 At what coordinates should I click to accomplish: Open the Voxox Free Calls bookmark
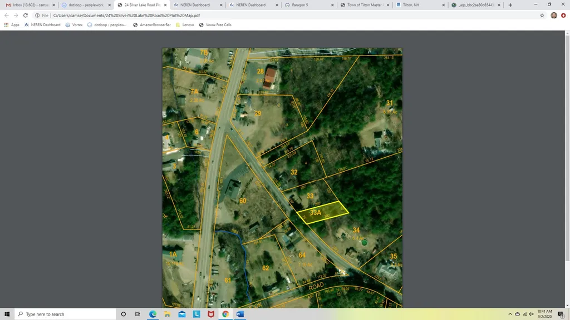point(215,25)
